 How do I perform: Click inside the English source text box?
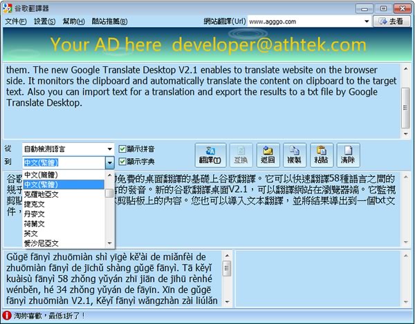pyautogui.click(x=202, y=100)
